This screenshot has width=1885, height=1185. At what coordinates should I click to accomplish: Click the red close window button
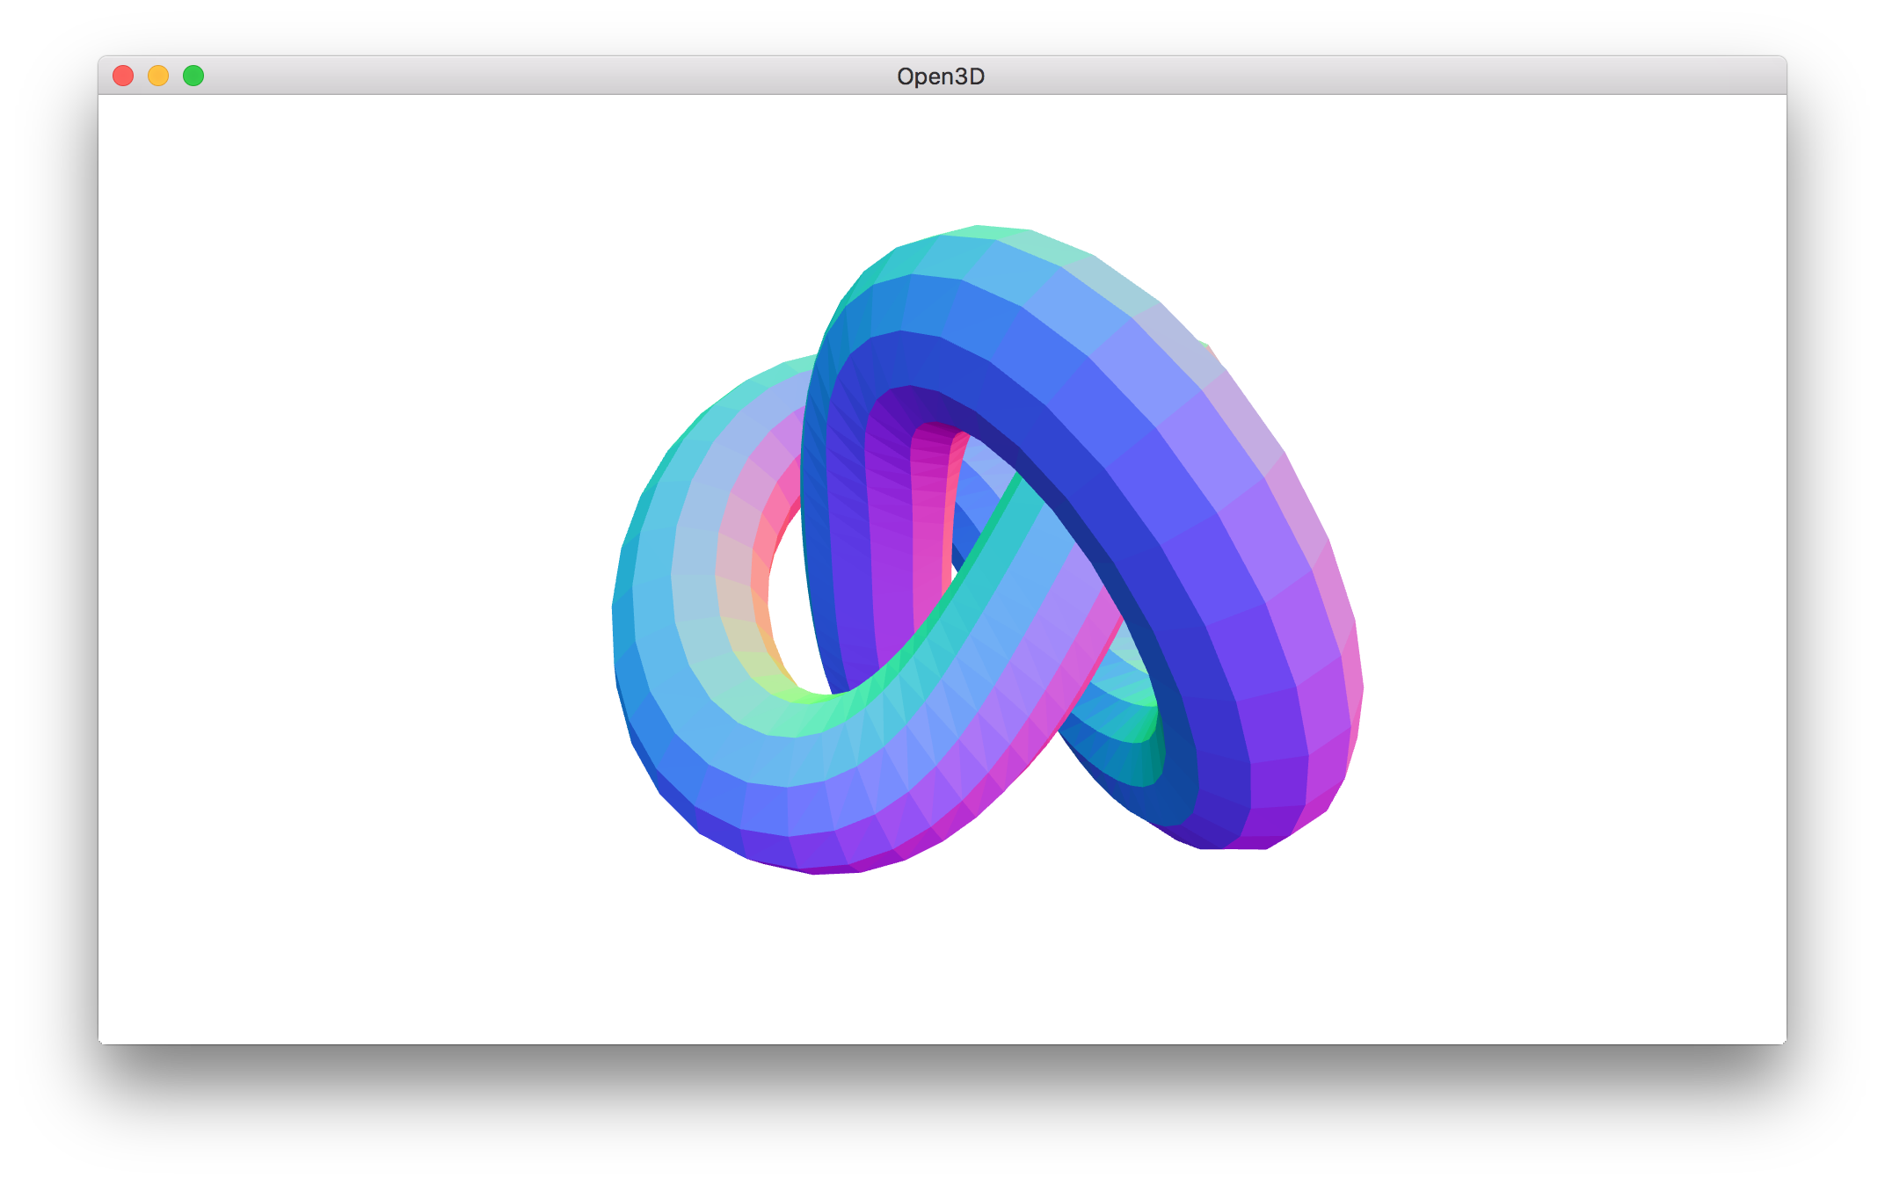pos(123,76)
